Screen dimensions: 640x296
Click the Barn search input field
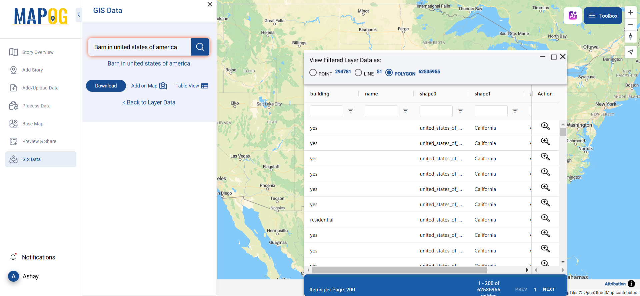pos(140,47)
